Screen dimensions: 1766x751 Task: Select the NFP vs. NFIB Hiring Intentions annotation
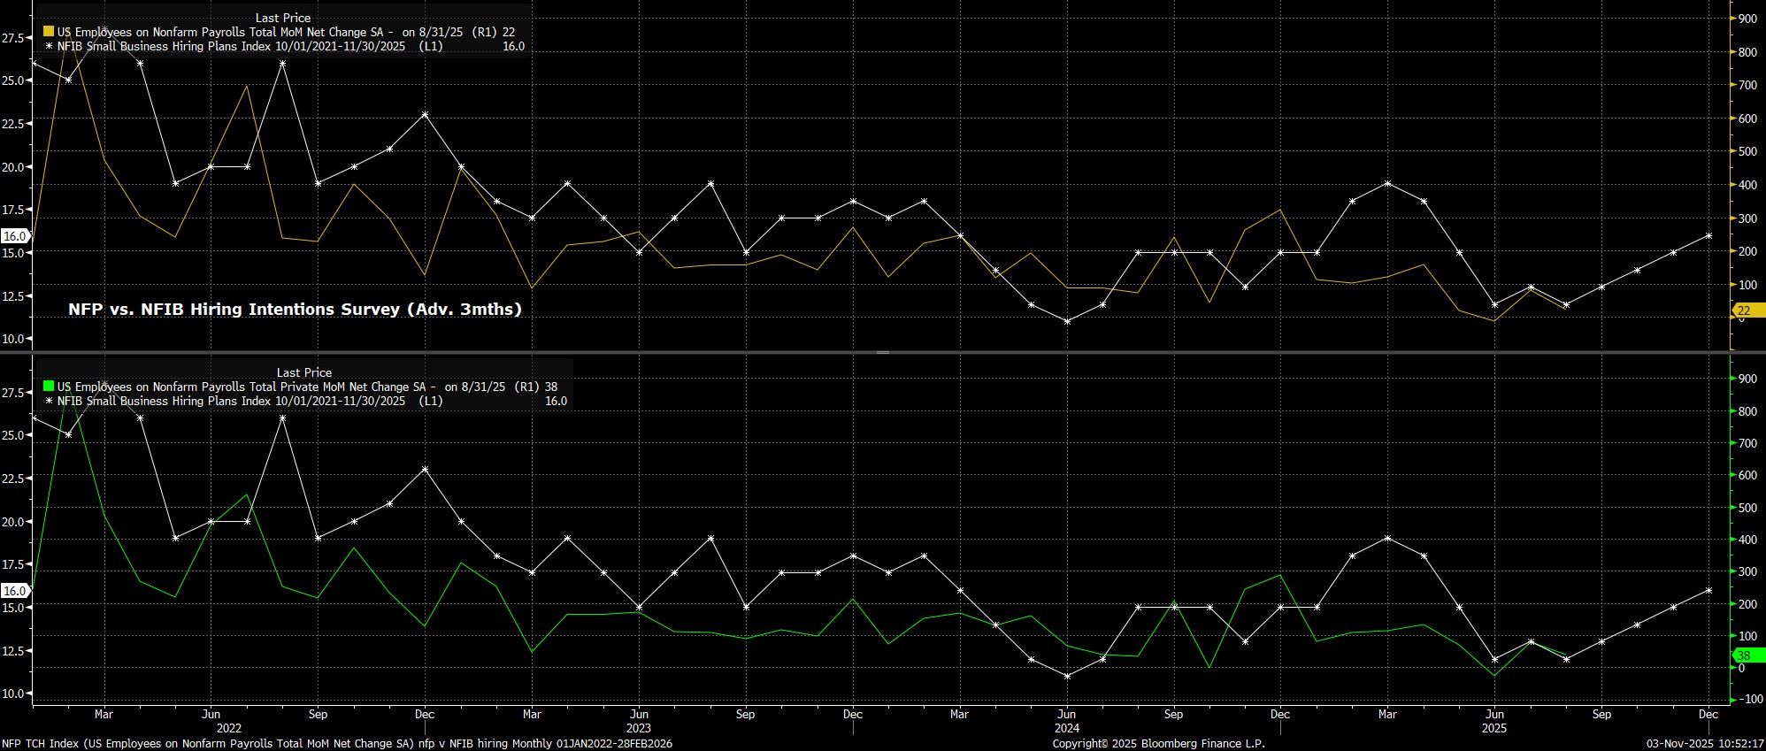[295, 309]
